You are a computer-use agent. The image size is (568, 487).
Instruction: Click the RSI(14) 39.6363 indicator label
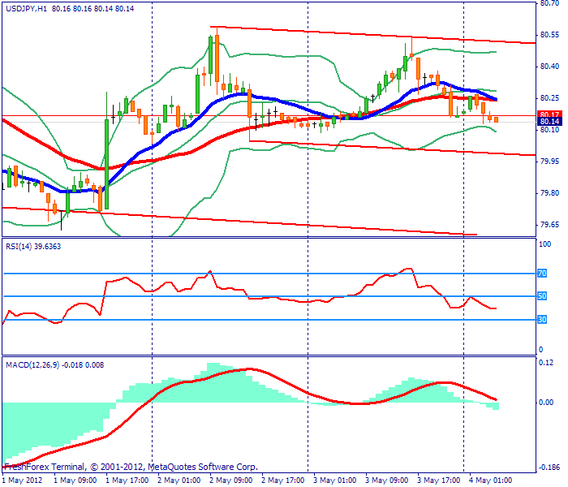pos(33,247)
